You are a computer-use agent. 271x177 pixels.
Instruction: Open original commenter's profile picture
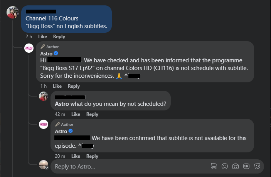12,12
